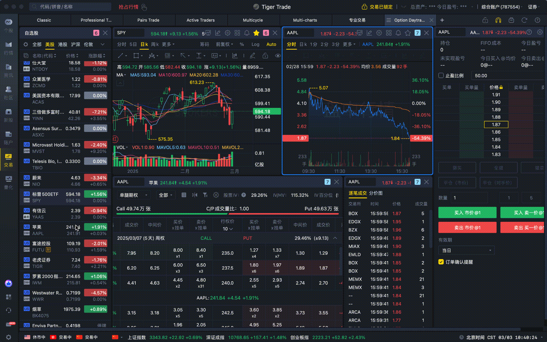
Task: Expand 更多 periods in AAPL intraday chart
Action: 349,44
